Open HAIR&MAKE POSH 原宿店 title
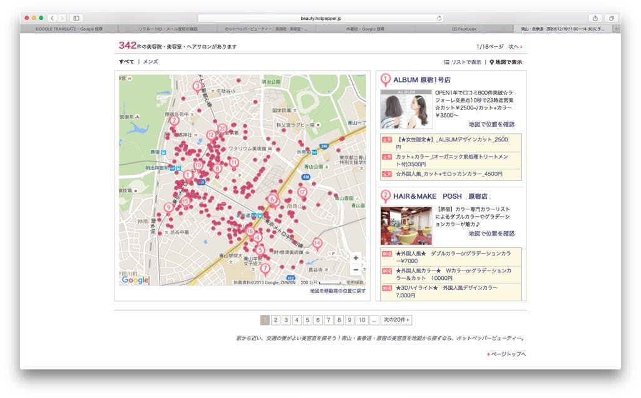The height and width of the screenshot is (398, 641). [x=440, y=196]
